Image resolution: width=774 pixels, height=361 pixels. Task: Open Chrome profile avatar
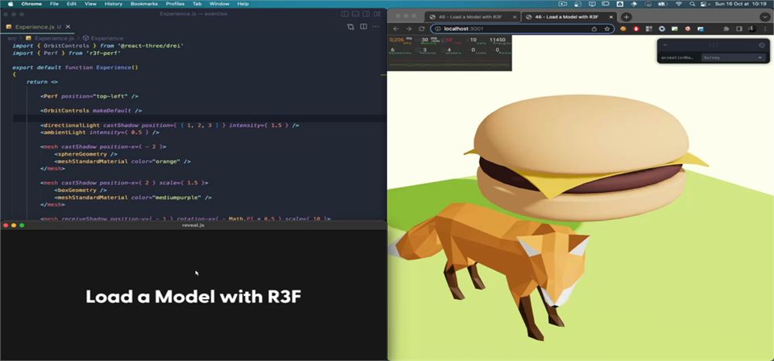pyautogui.click(x=752, y=29)
